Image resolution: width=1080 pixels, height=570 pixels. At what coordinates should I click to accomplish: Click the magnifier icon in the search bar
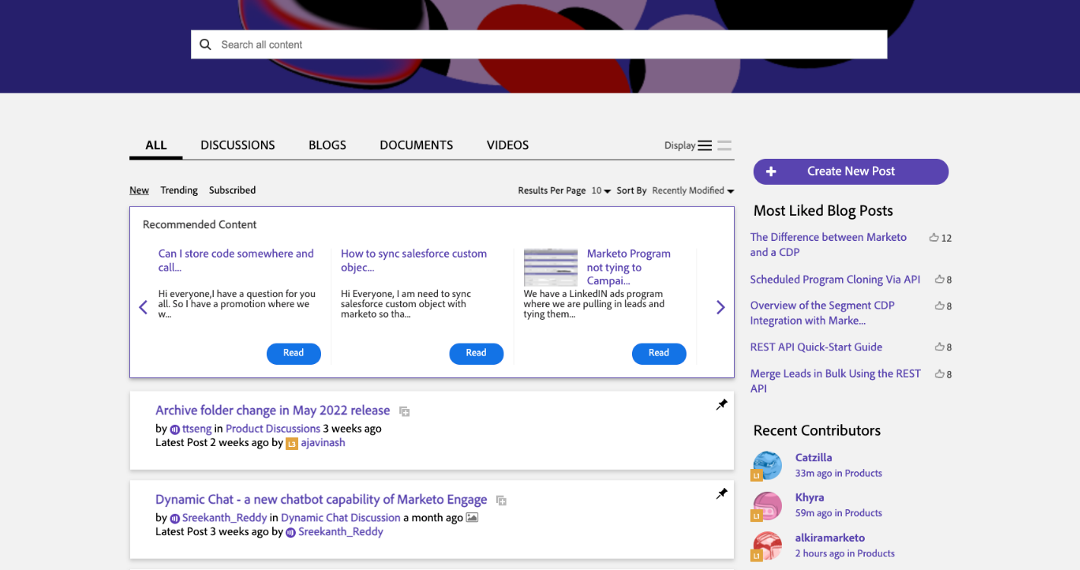coord(205,45)
